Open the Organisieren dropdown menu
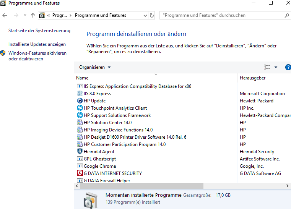Screen dimensions: 291x209 click(x=95, y=67)
